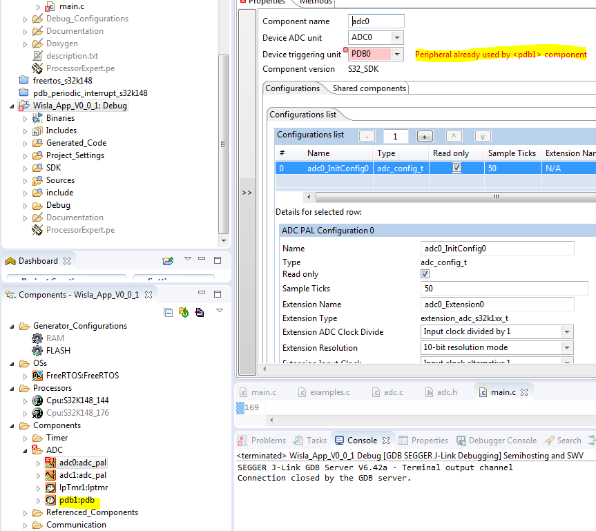This screenshot has height=531, width=596.
Task: Click the Generated_Code folder icon
Action: tap(37, 143)
